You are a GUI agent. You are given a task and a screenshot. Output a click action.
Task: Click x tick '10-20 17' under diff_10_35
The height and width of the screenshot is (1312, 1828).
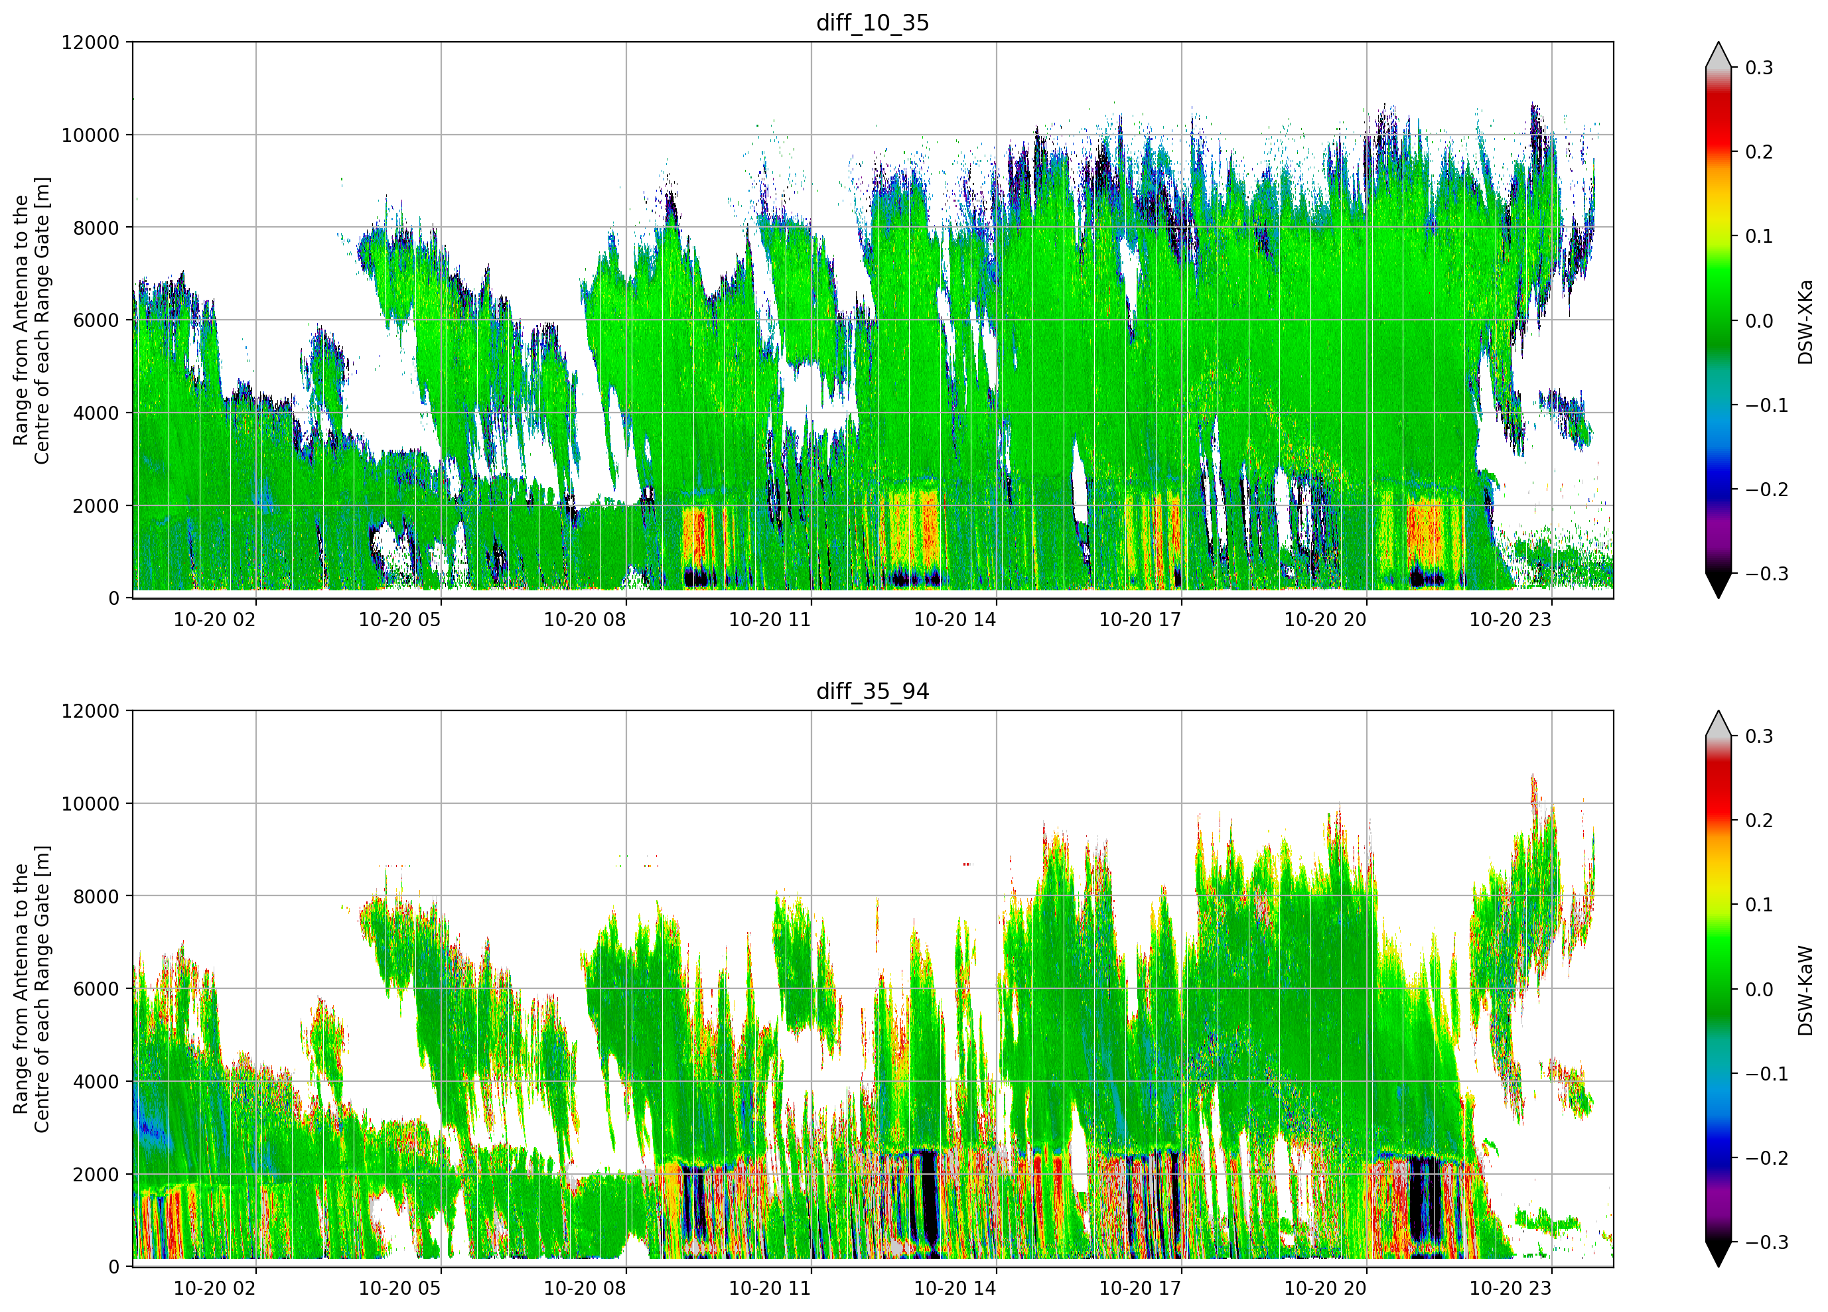(x=1141, y=620)
